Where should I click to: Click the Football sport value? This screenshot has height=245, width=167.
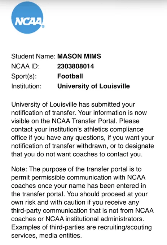70,76
